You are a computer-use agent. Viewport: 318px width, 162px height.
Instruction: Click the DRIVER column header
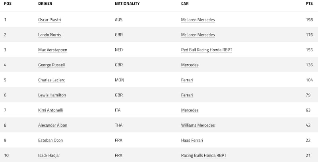45,4
